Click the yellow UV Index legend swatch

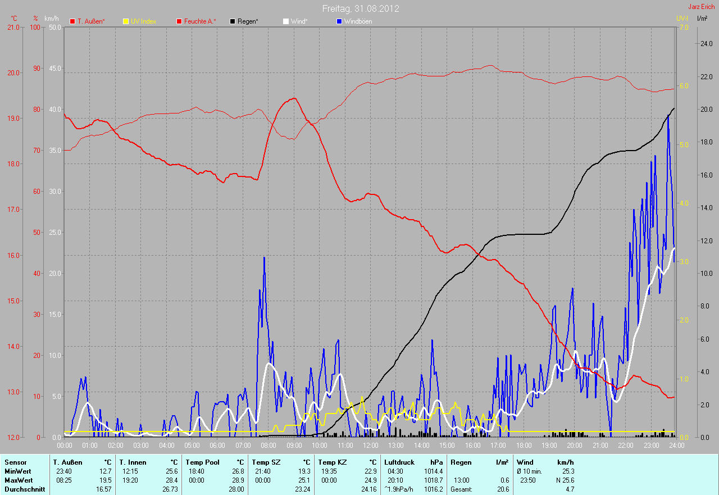(x=126, y=21)
